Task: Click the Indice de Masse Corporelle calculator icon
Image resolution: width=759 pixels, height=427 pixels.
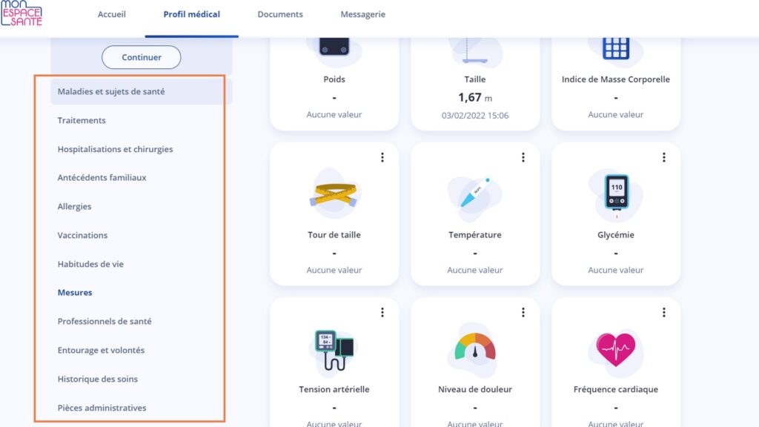Action: pyautogui.click(x=616, y=47)
